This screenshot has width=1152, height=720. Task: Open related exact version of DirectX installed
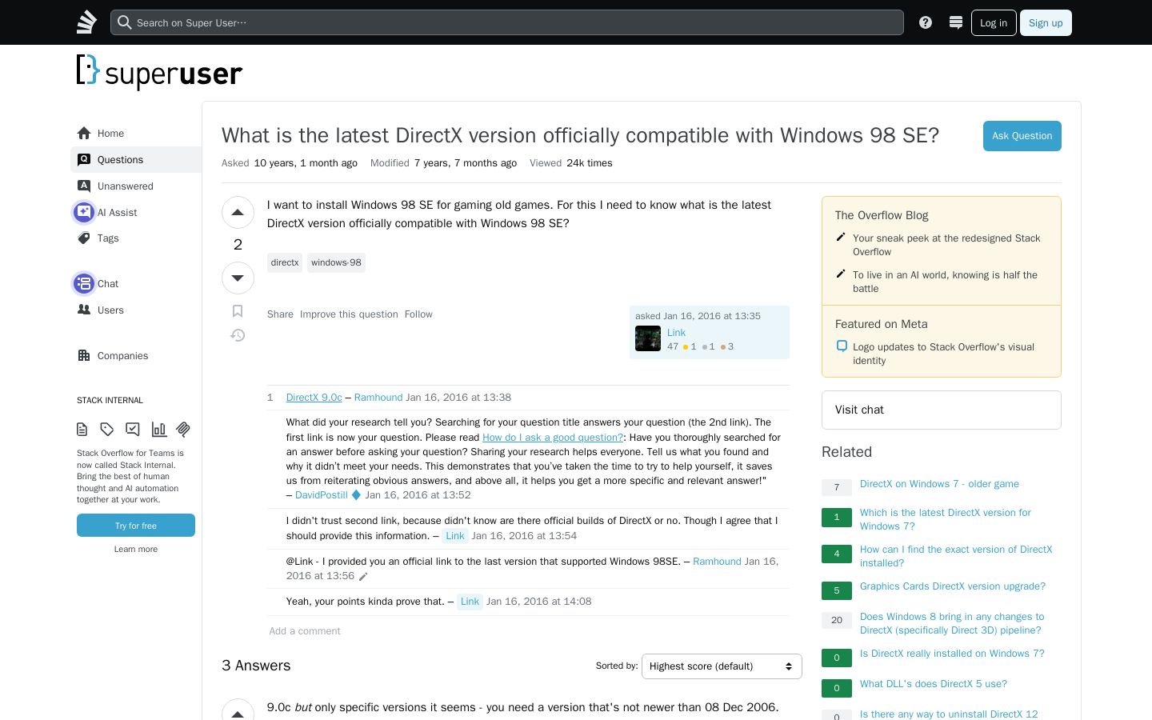coord(956,556)
